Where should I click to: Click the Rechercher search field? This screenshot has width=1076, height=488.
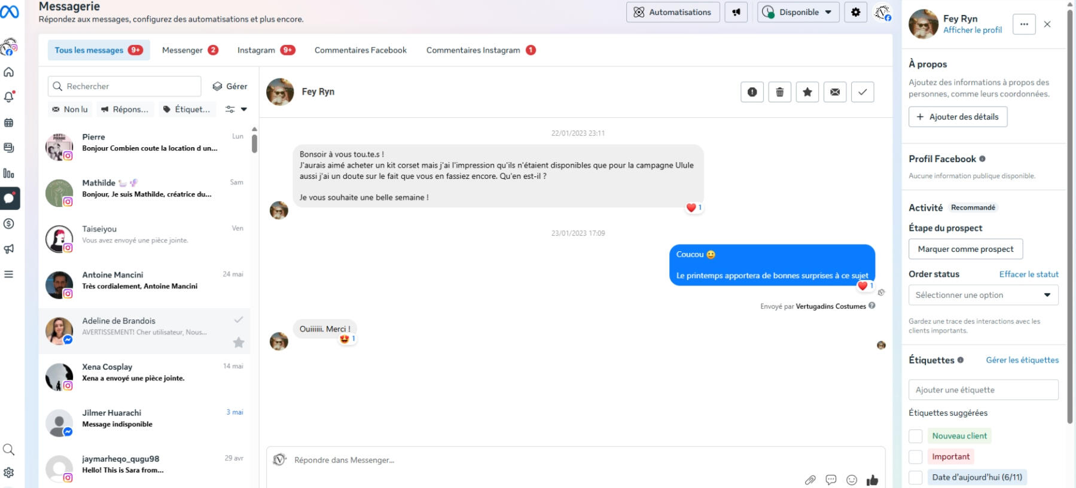(x=124, y=86)
